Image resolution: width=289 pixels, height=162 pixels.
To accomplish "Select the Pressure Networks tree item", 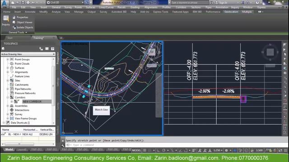I will click(x=25, y=93).
